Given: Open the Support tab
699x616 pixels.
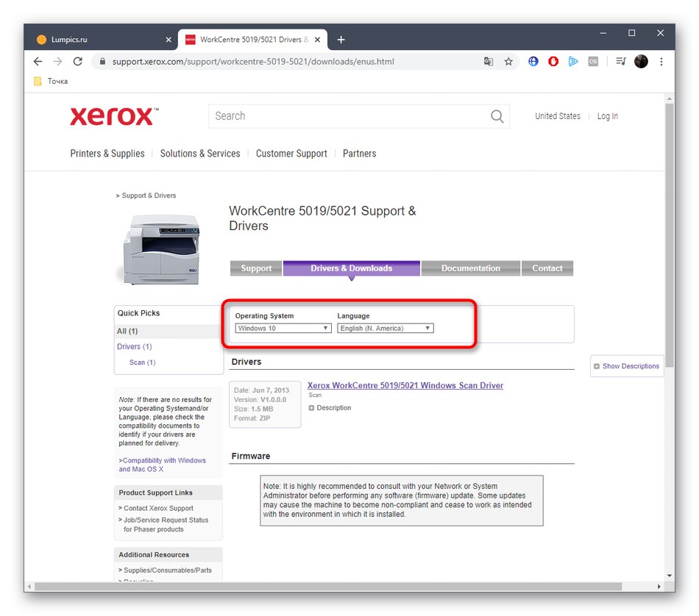Looking at the screenshot, I should (x=256, y=268).
